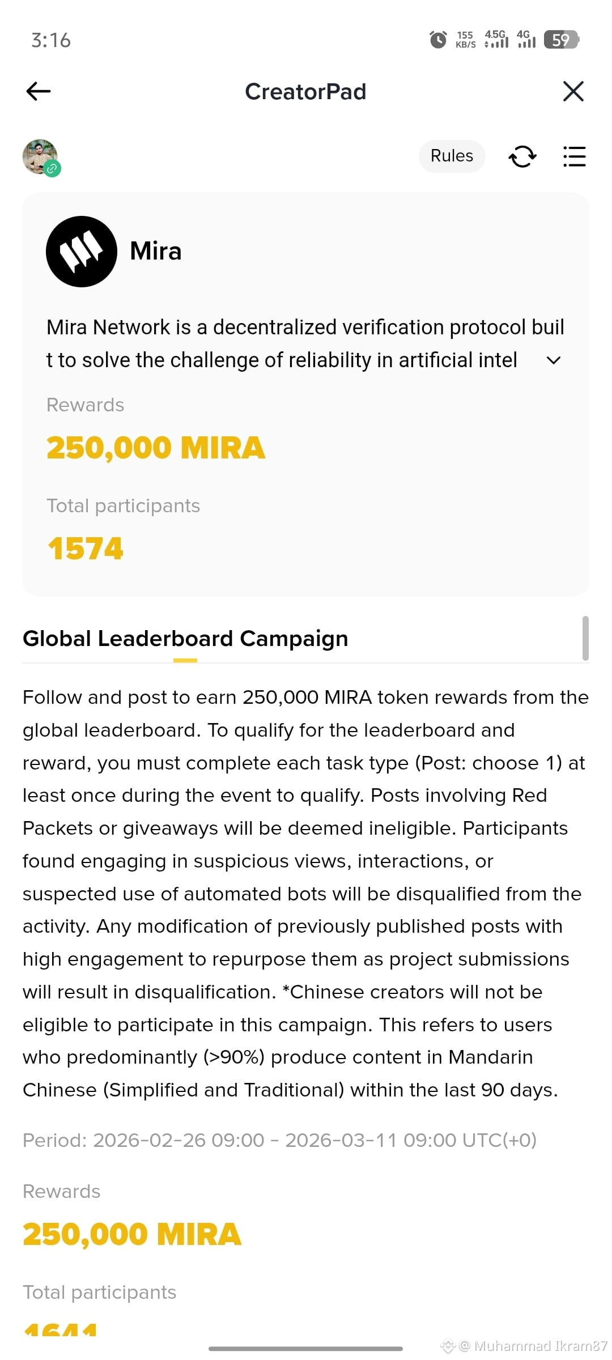Open the Rules button
The image size is (612, 1360).
(452, 156)
